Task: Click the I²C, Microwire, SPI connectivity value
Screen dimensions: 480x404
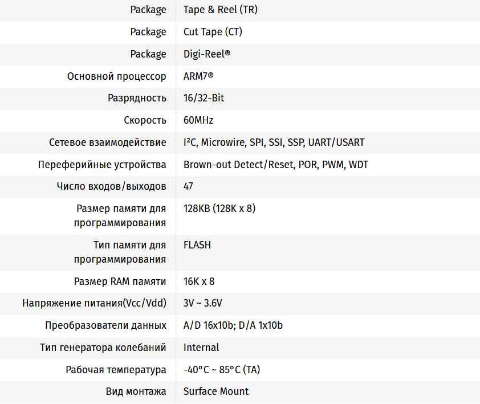Action: (274, 142)
